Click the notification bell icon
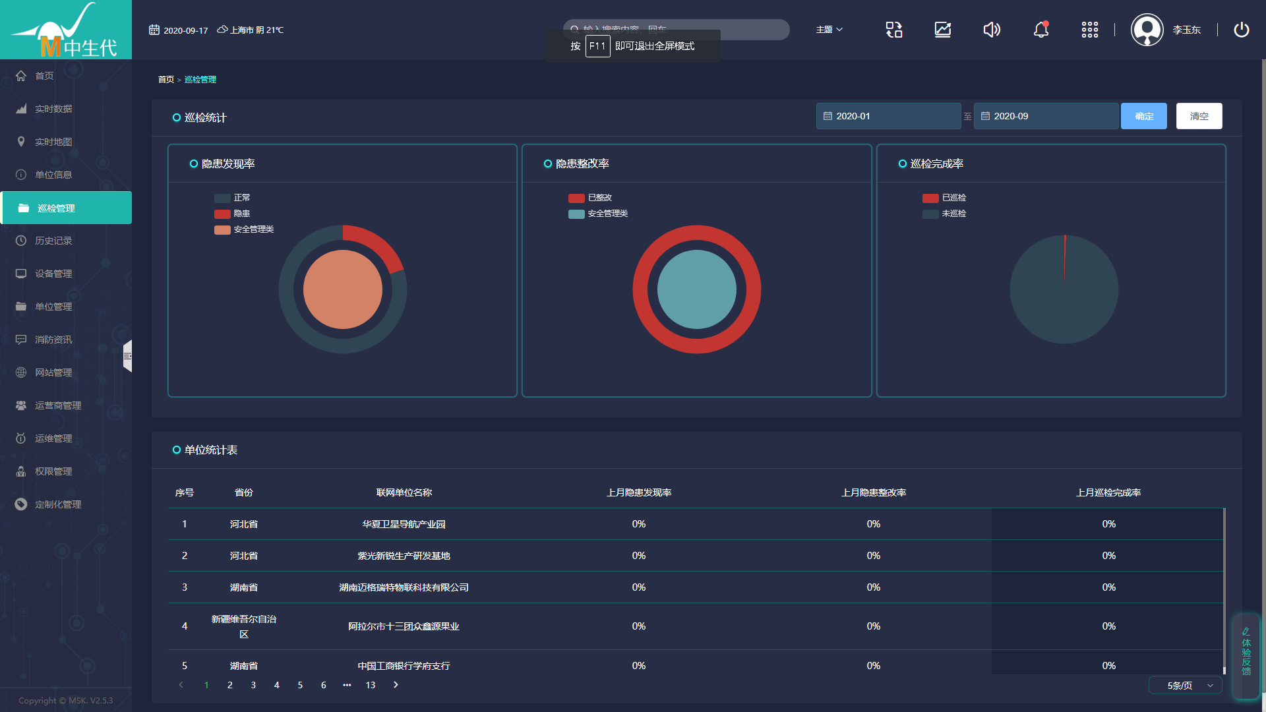This screenshot has height=712, width=1266. coord(1041,30)
